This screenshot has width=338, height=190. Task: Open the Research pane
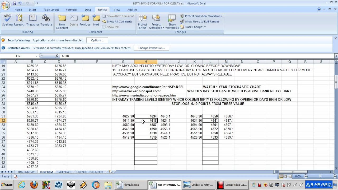(x=20, y=21)
